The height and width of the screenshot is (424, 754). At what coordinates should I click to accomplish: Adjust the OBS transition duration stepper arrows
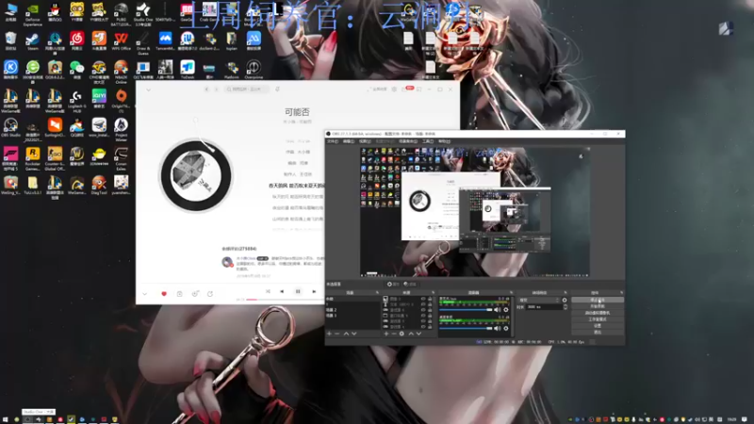565,307
